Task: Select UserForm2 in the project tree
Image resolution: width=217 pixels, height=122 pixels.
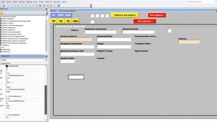Action: pyautogui.click(x=6, y=52)
